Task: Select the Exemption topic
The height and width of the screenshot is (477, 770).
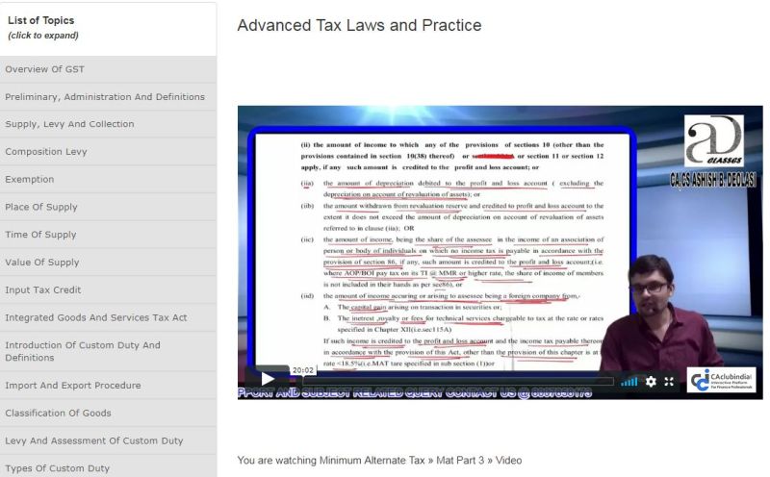Action: click(30, 179)
